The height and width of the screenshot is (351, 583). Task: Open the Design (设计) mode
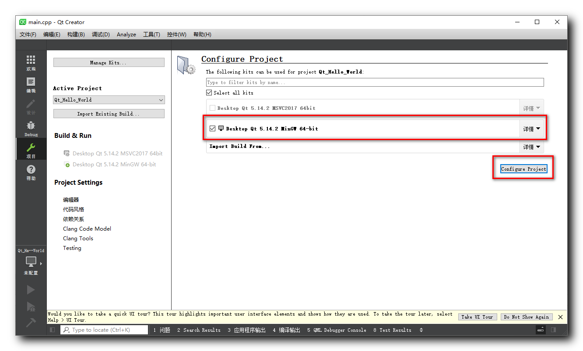click(31, 106)
